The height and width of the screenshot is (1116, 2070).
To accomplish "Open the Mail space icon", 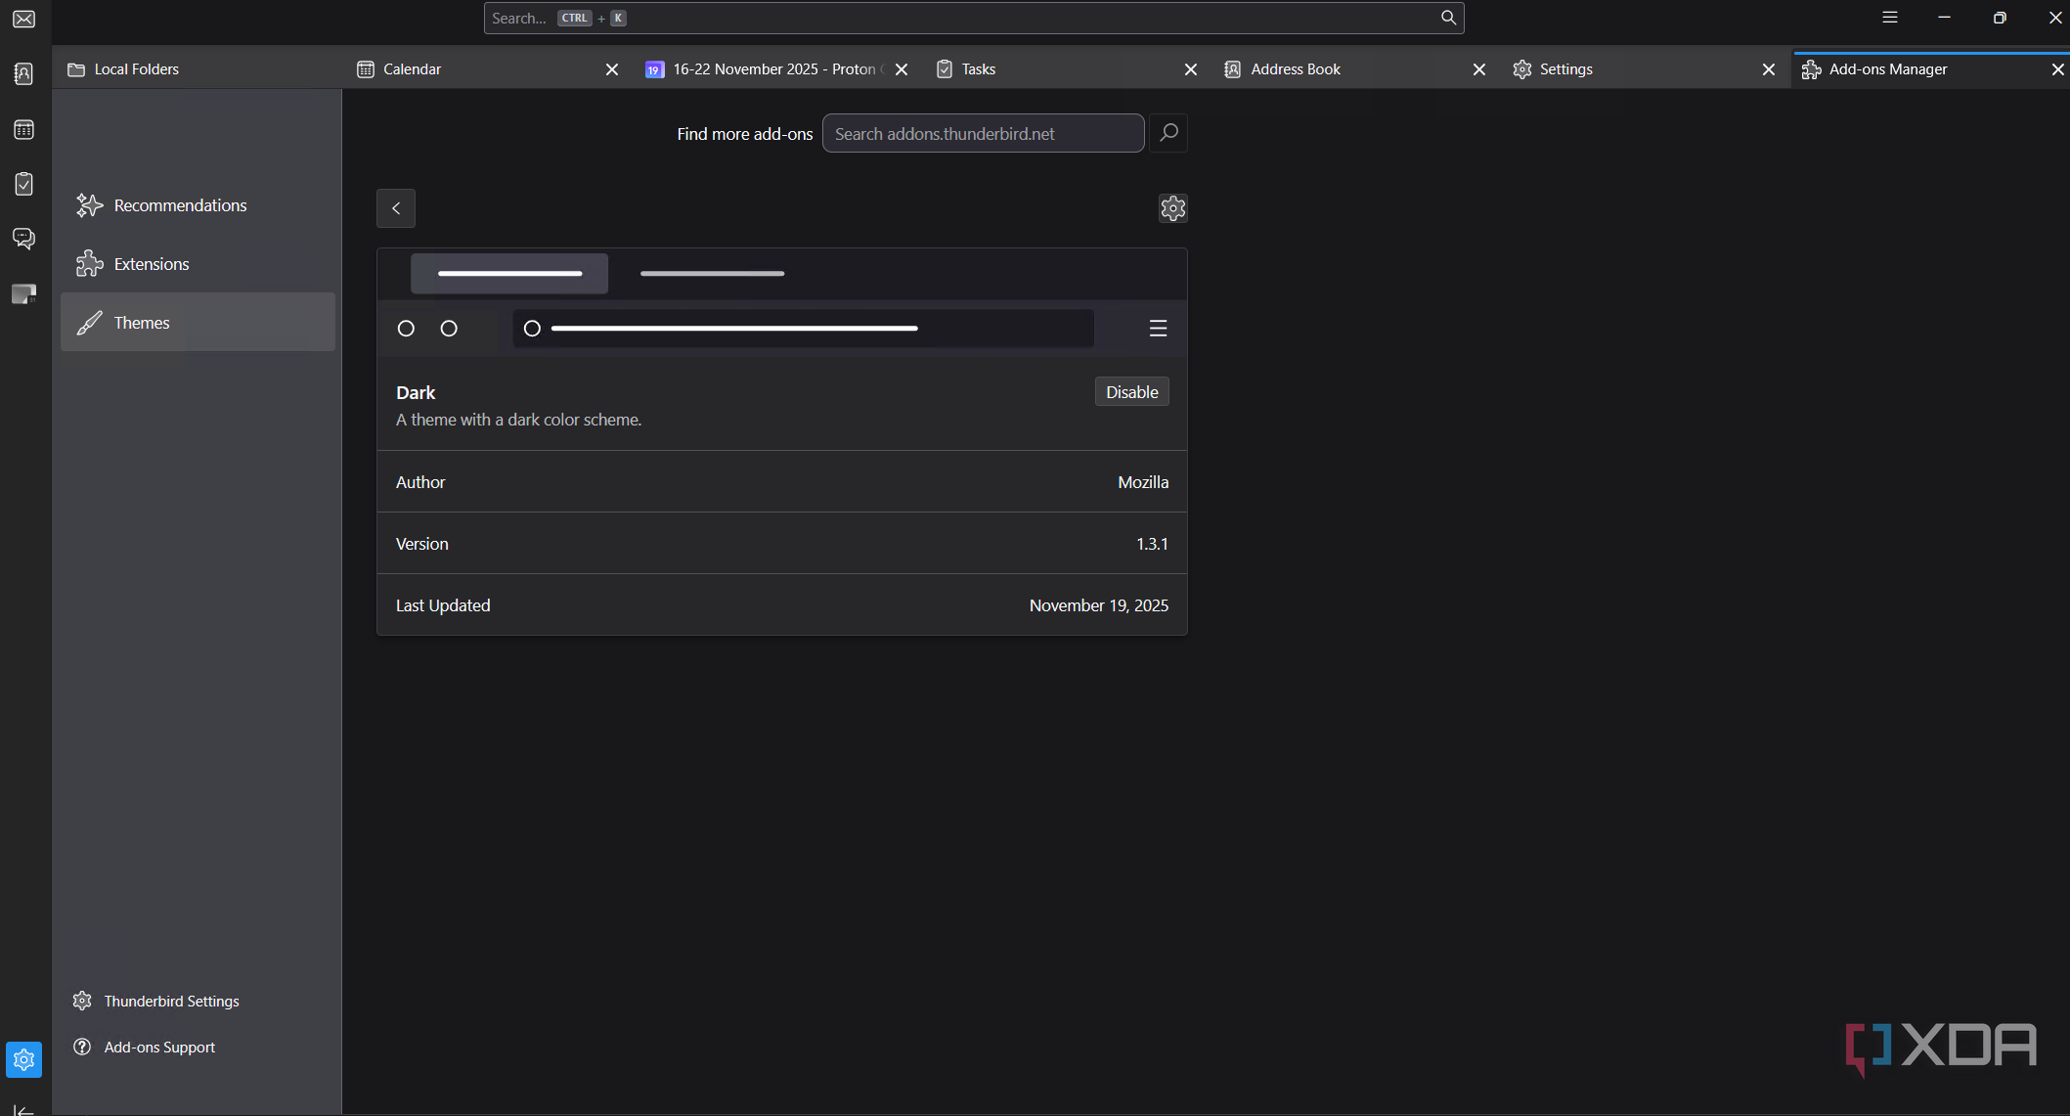I will coord(24,20).
